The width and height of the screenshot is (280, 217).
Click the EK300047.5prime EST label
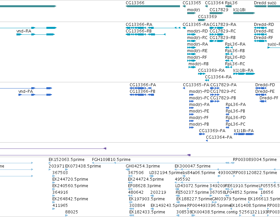tap(192, 166)
